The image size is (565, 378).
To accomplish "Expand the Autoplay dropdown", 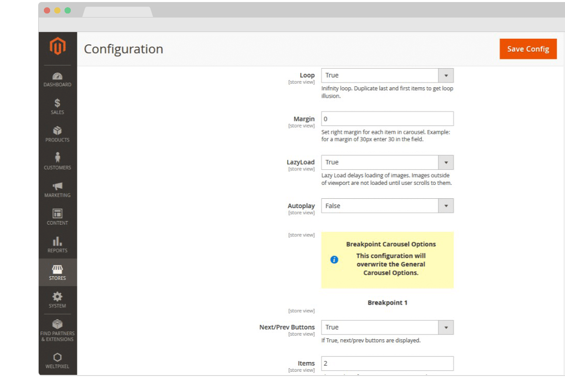I will pos(387,206).
